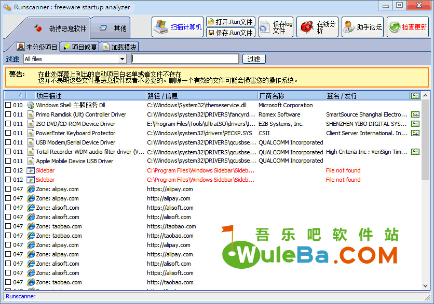Click driver file icon of USB Modem row
Viewport: 434px width, 304px height.
click(31, 142)
